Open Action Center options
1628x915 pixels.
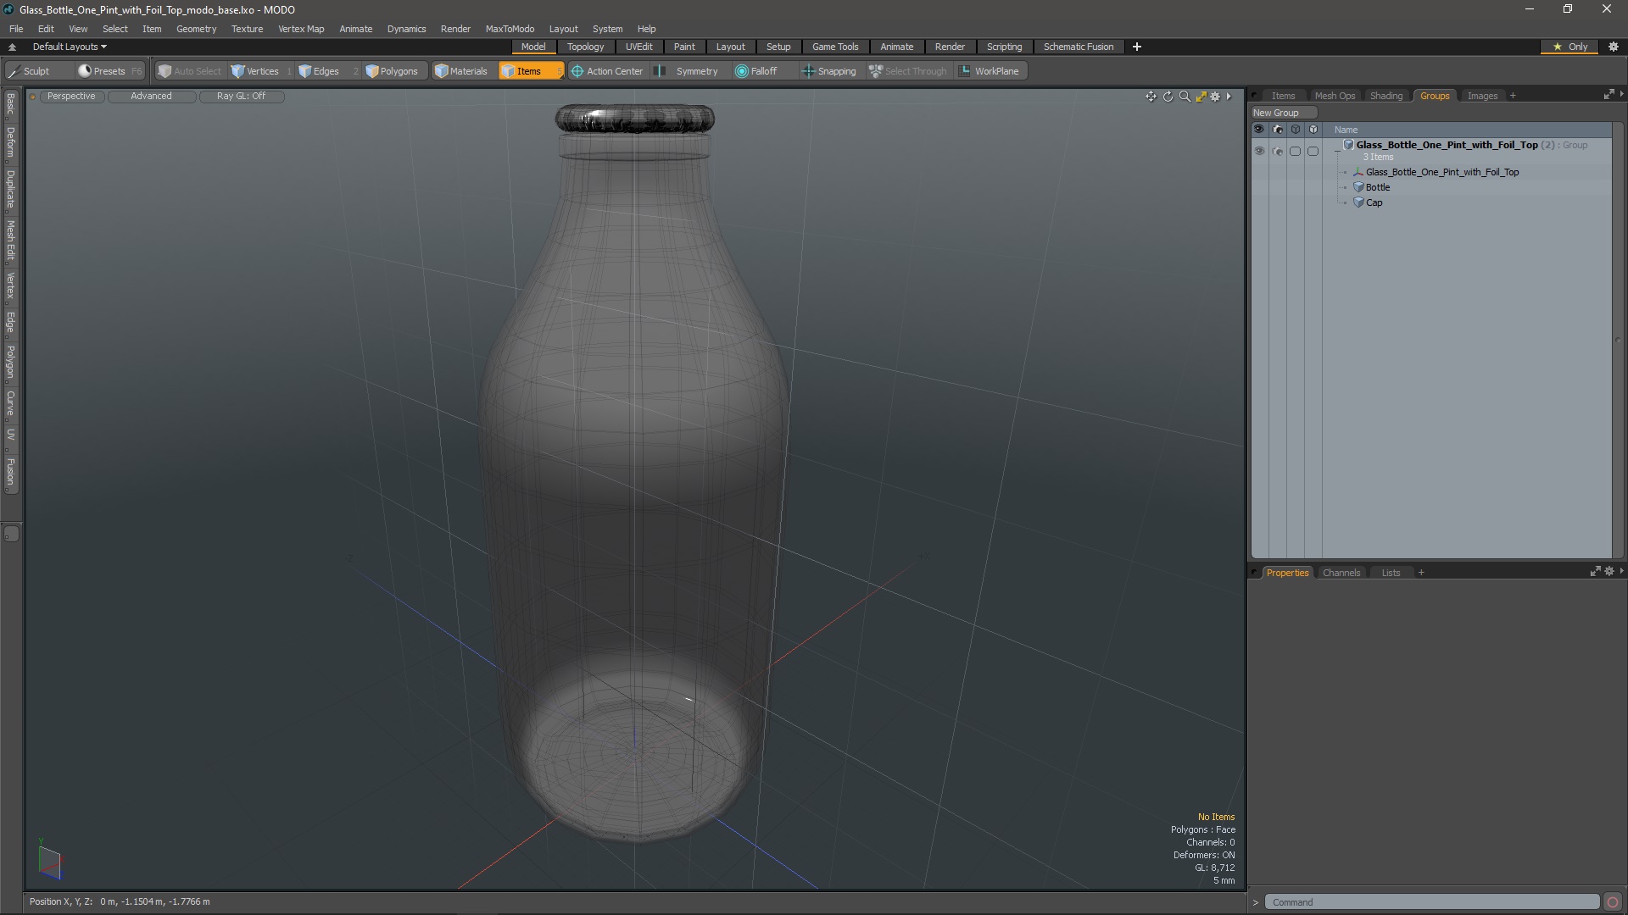tap(607, 71)
